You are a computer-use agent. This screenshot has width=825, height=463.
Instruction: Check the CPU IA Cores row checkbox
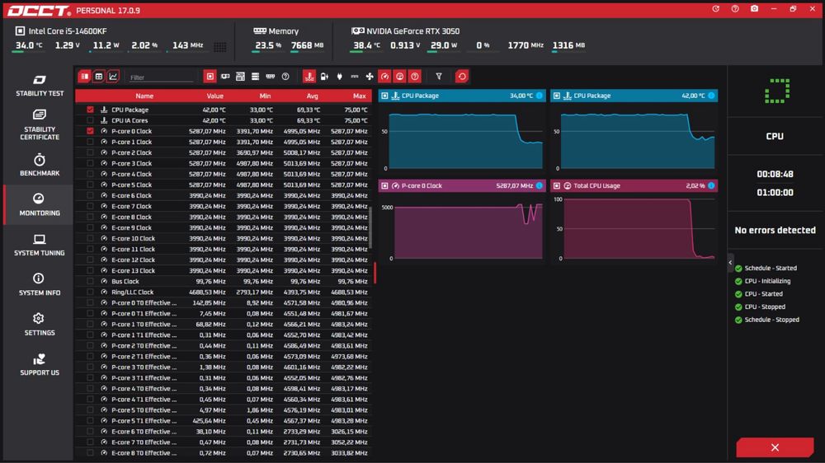pos(90,120)
